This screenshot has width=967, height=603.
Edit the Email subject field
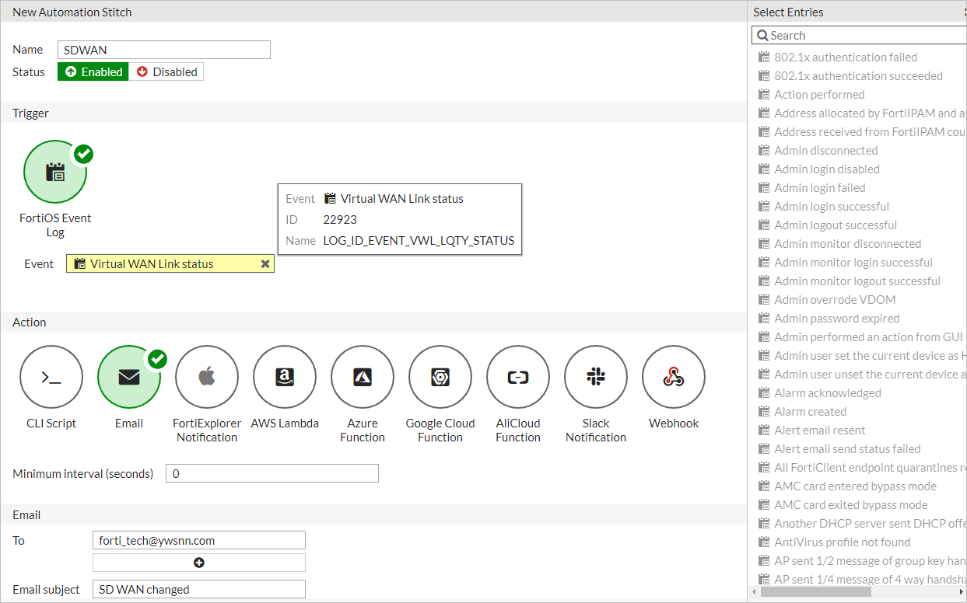click(x=199, y=589)
